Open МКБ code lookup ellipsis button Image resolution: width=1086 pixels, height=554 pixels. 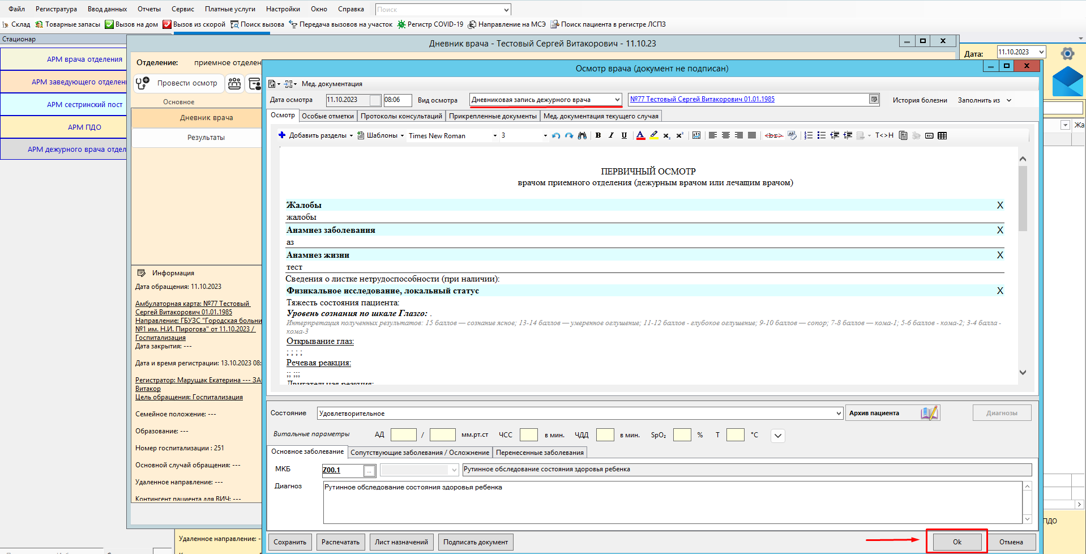(x=369, y=471)
